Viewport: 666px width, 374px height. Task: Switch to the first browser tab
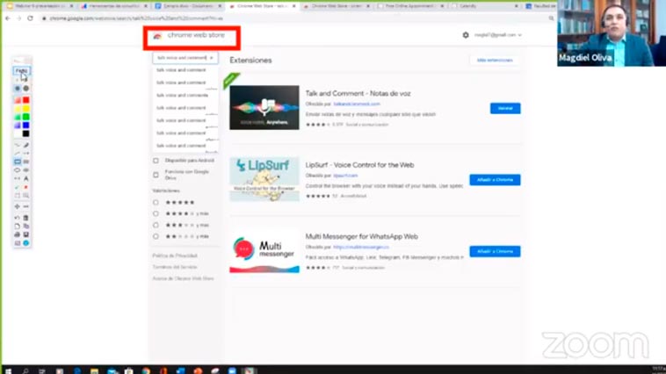click(40, 6)
